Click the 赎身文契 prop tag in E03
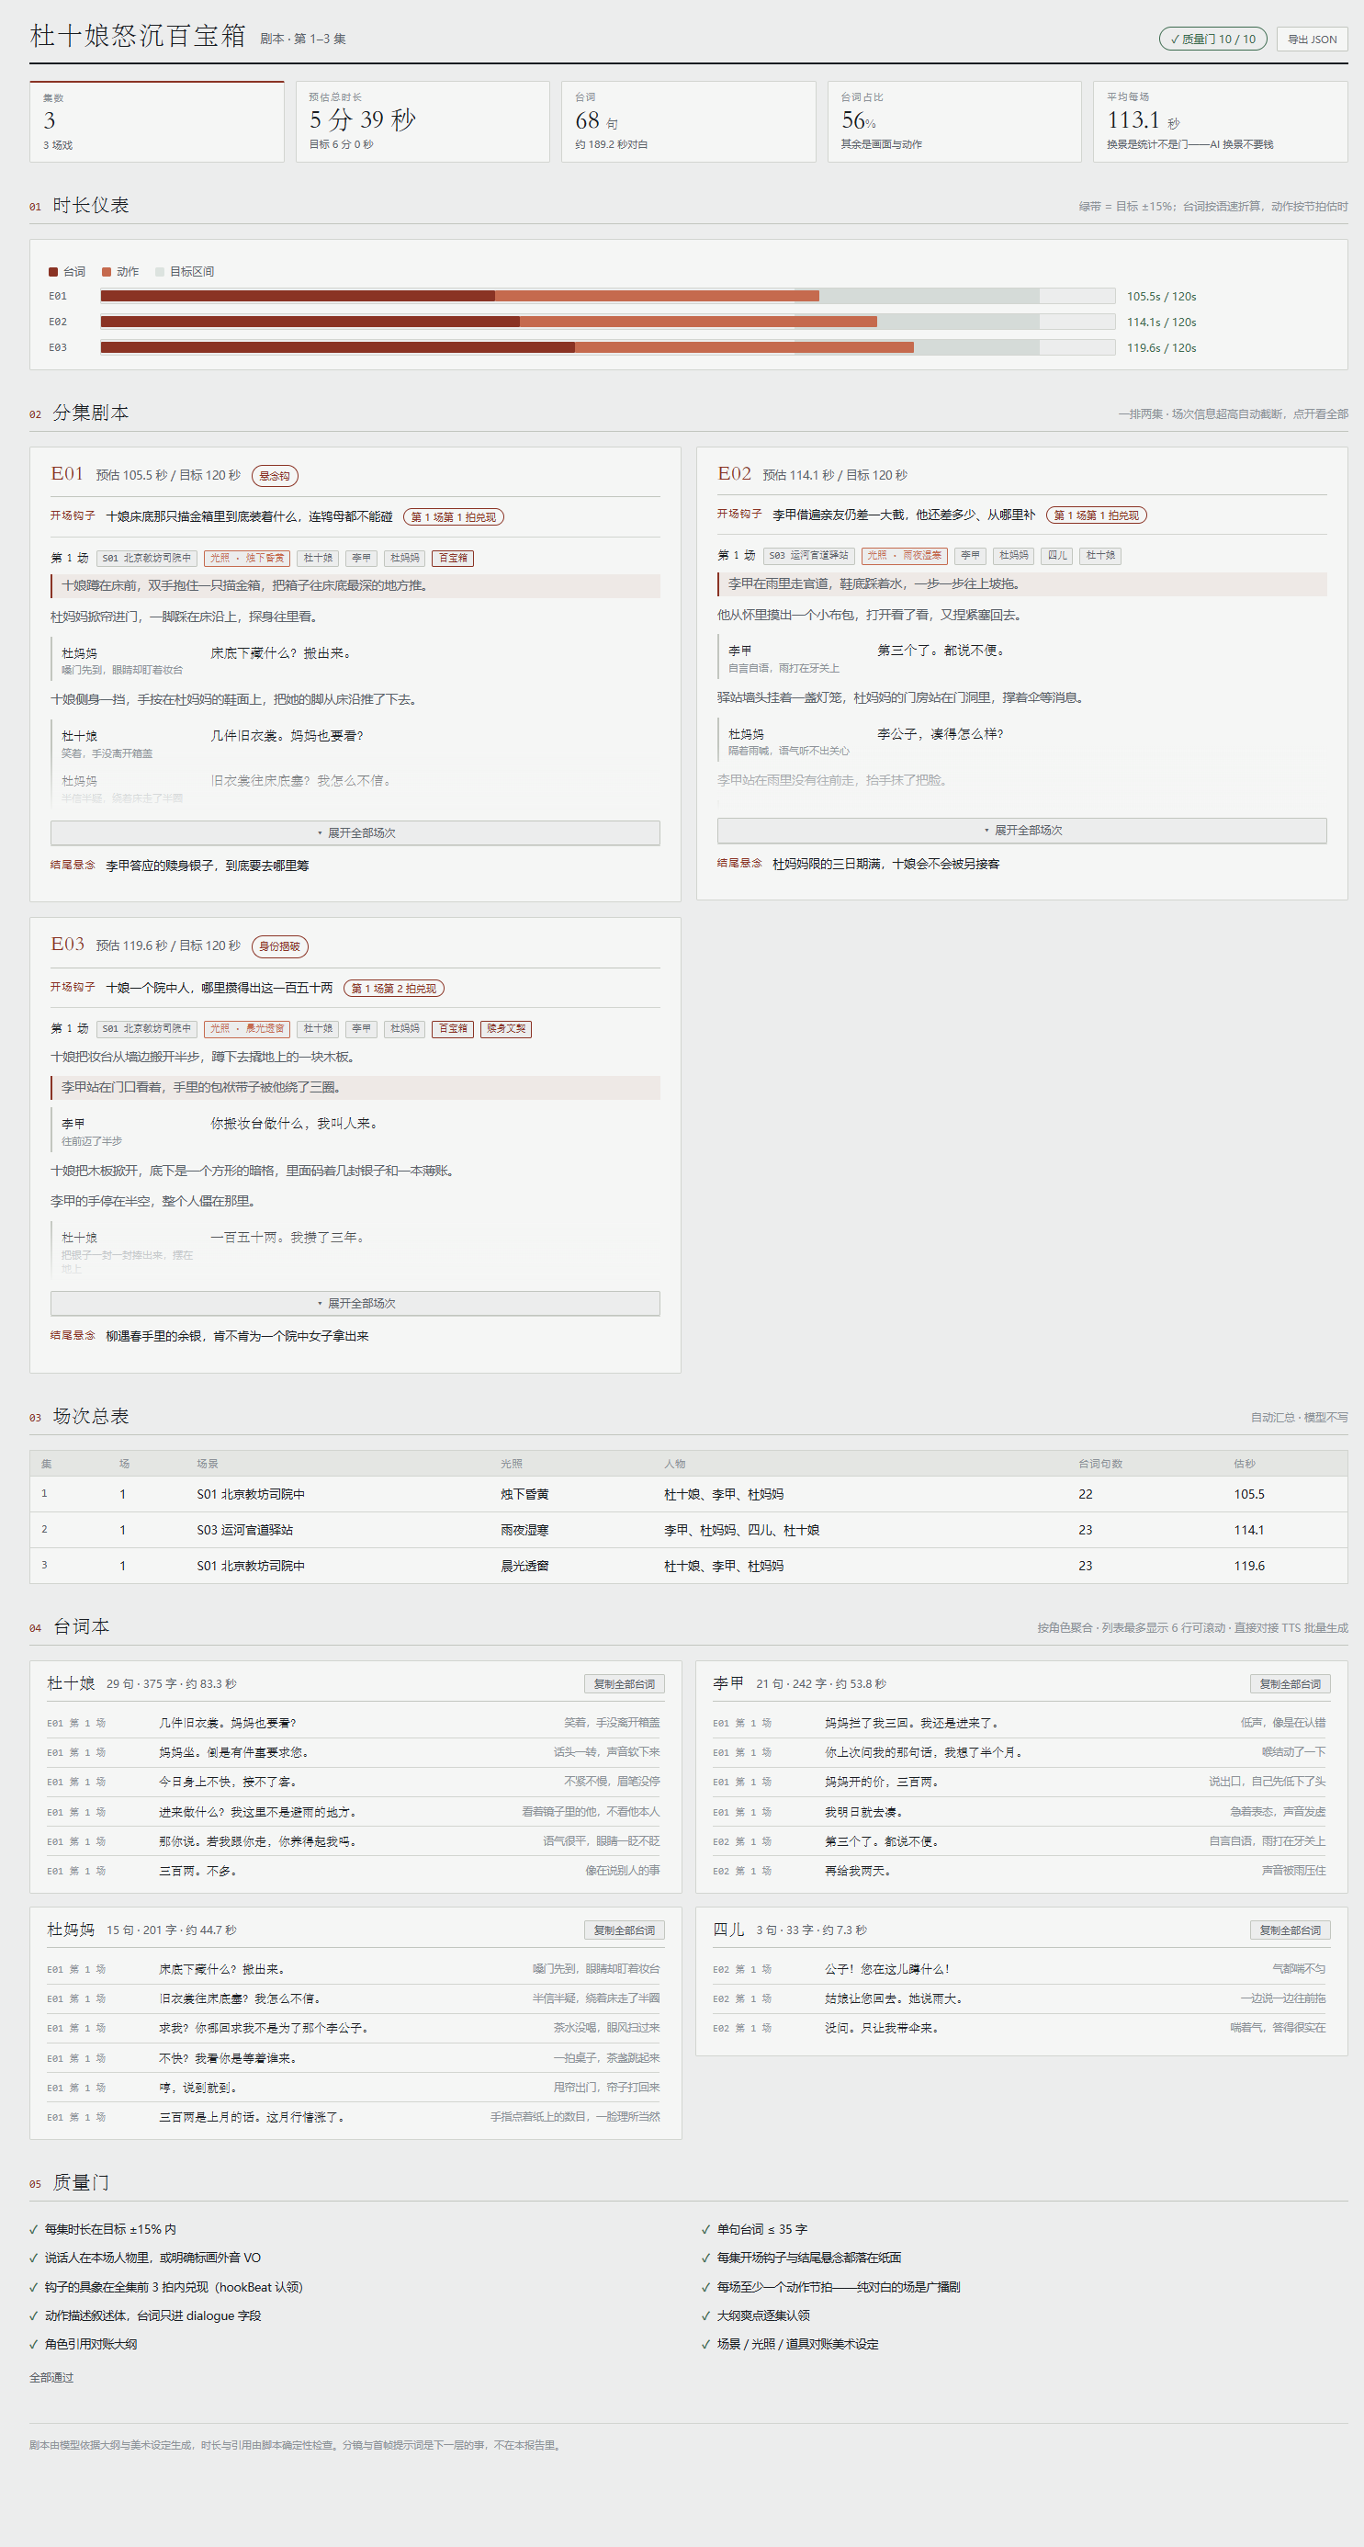The width and height of the screenshot is (1364, 2547). click(x=506, y=1029)
